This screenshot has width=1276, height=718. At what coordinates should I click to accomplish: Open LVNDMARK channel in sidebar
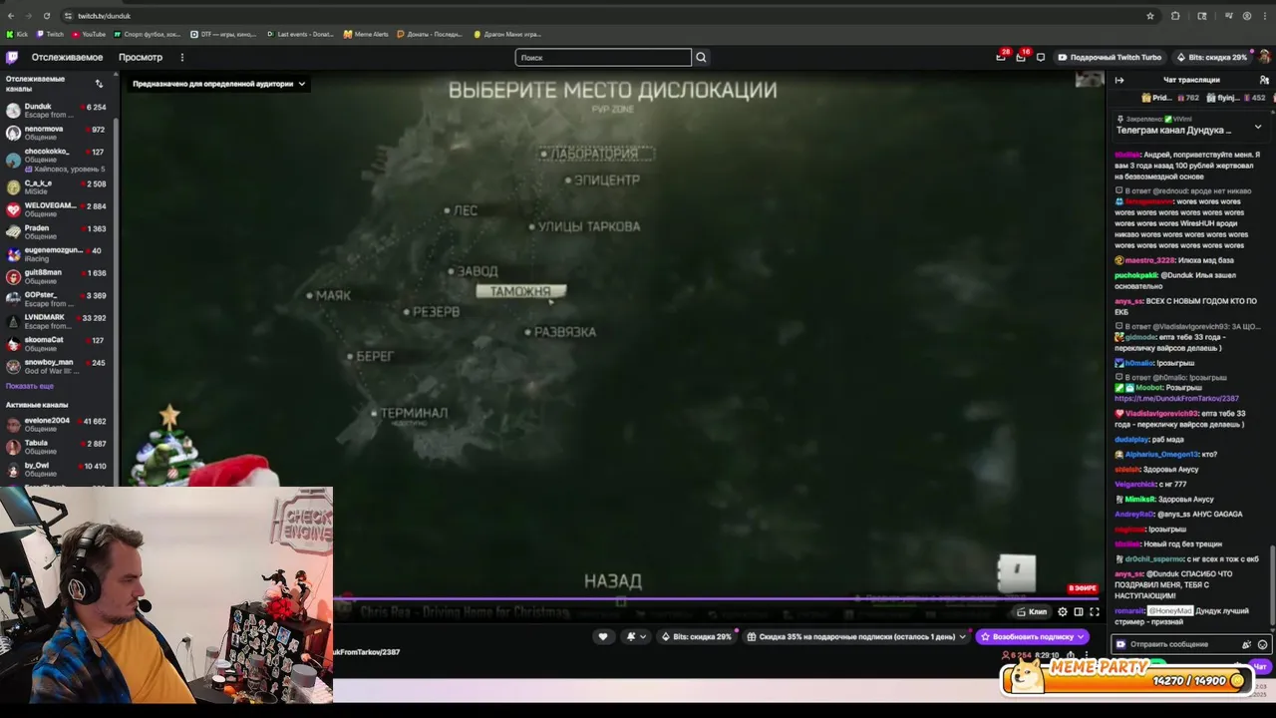pos(59,321)
